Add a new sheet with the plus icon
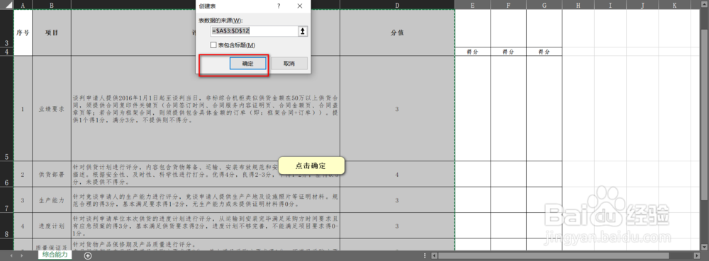Image resolution: width=709 pixels, height=261 pixels. [x=88, y=255]
